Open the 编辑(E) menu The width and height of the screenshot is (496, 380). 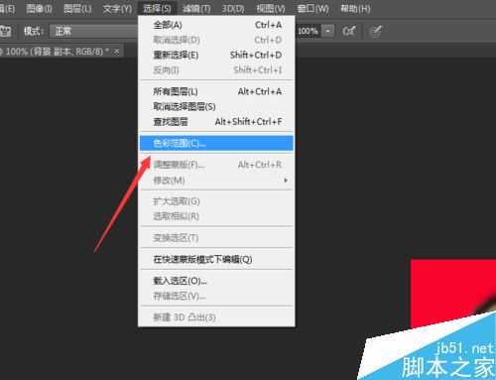[x=7, y=8]
